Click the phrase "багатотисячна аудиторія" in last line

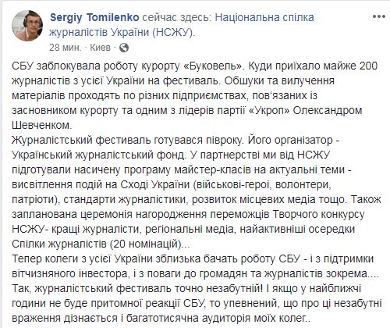coord(193,318)
